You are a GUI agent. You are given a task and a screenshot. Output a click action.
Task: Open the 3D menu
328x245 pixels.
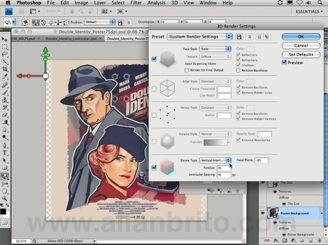(x=174, y=3)
